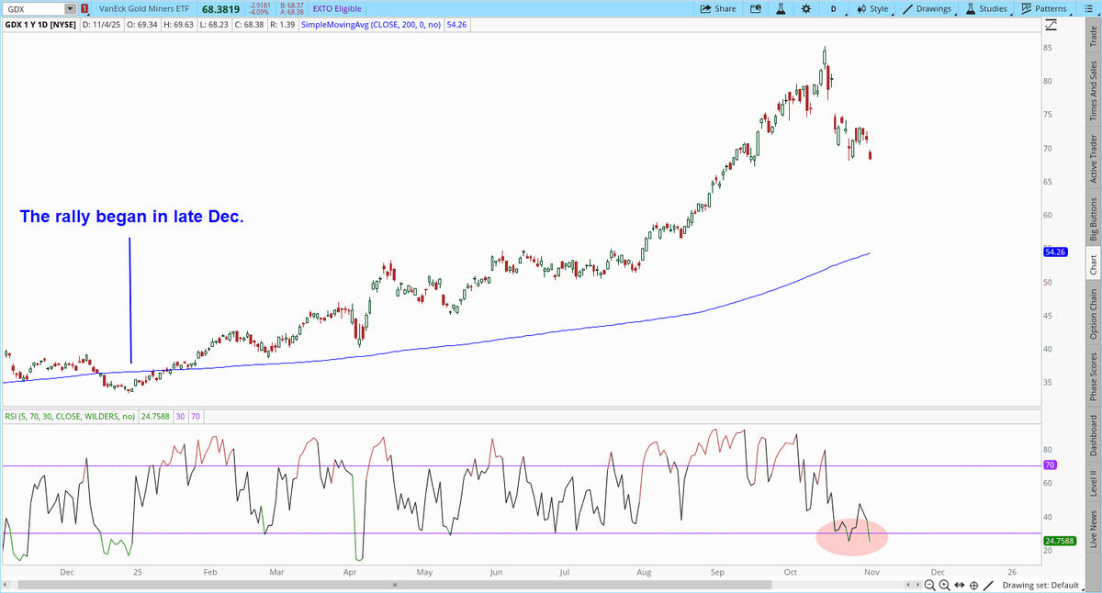Click the Share button

718,8
